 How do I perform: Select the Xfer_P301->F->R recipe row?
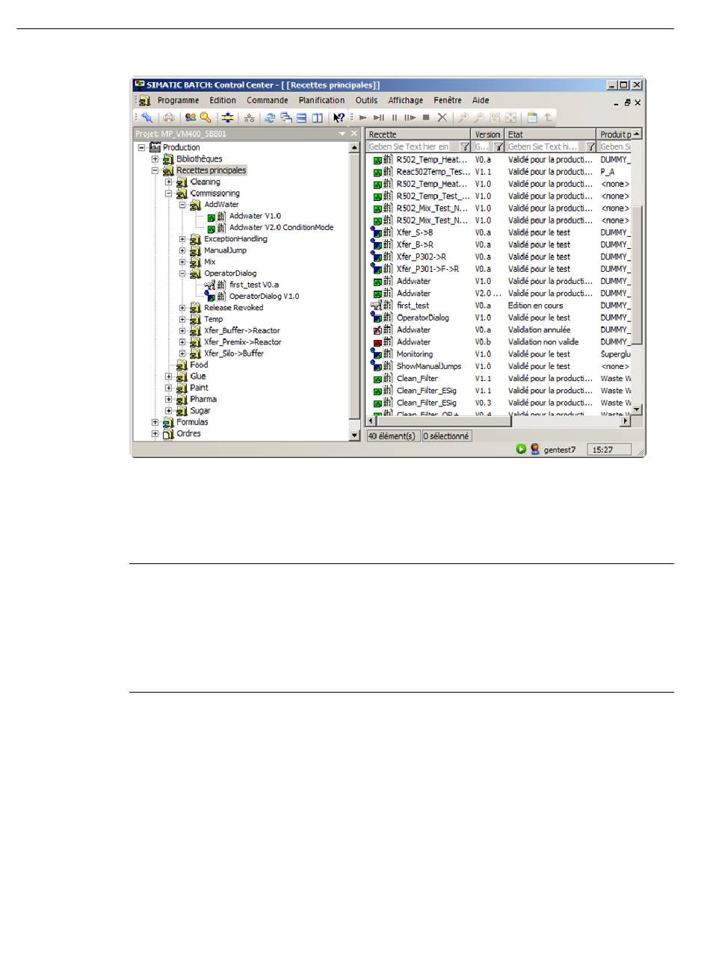tap(498, 269)
